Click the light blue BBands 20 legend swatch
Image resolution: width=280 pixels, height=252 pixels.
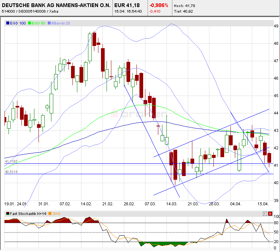[49, 23]
